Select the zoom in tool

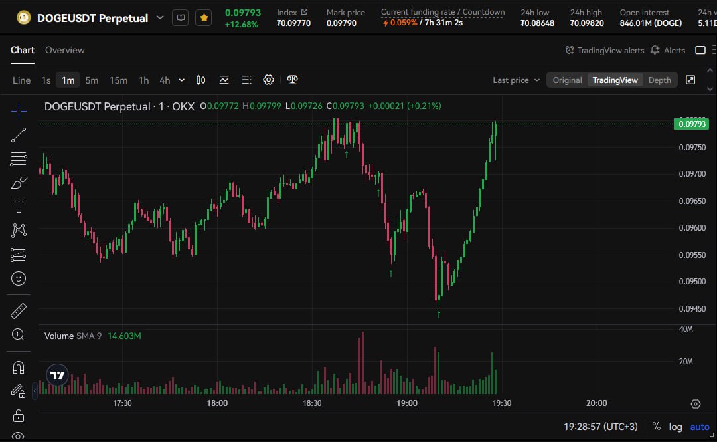(19, 335)
